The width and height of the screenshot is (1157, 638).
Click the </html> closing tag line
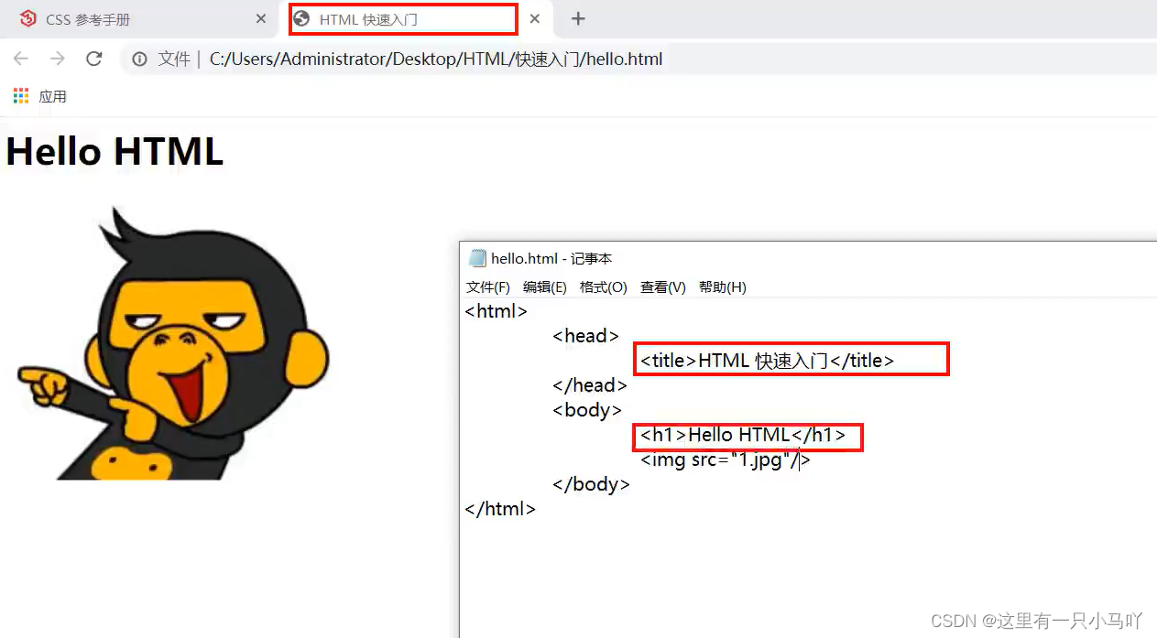(500, 509)
